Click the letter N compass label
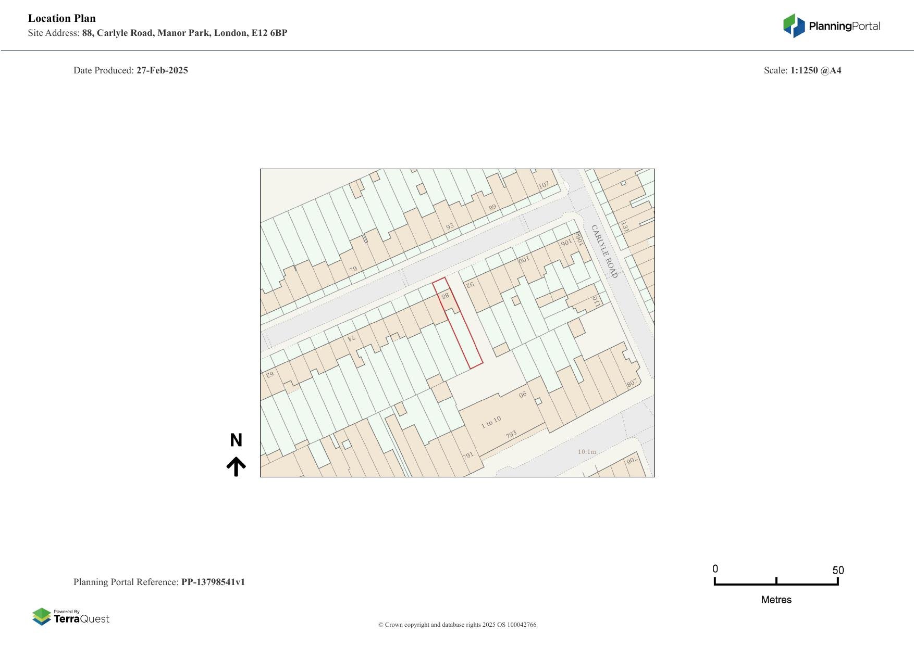The image size is (914, 646). point(236,440)
